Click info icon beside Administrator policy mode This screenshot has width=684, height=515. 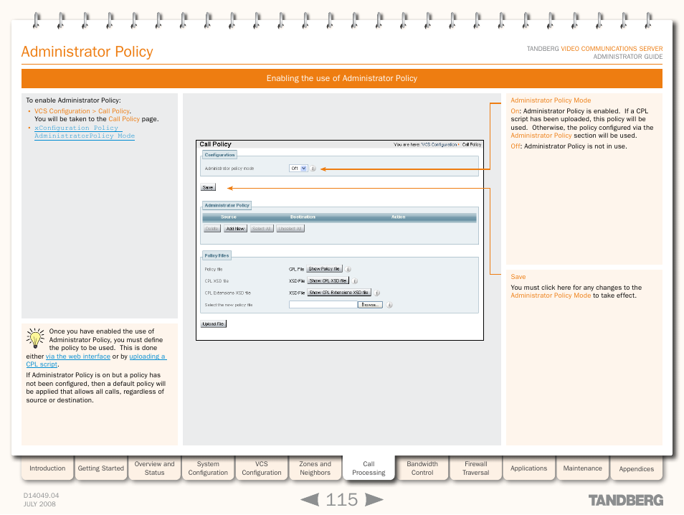pos(313,169)
